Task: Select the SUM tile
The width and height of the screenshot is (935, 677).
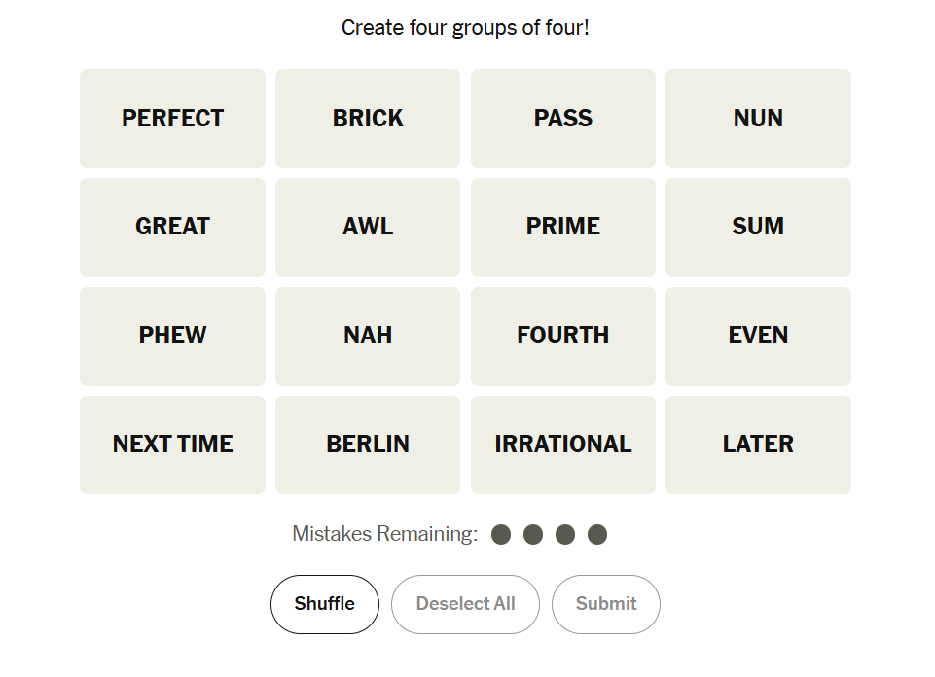Action: coord(758,227)
